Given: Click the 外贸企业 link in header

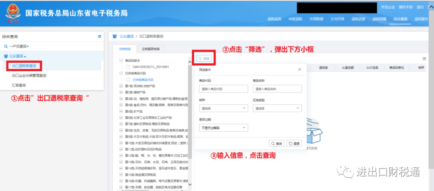Looking at the screenshot, I should pyautogui.click(x=388, y=7).
